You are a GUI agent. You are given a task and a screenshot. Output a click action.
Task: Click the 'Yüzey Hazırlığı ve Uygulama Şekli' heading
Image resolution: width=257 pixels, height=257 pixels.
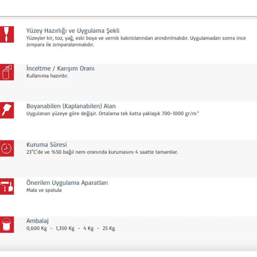pyautogui.click(x=73, y=31)
